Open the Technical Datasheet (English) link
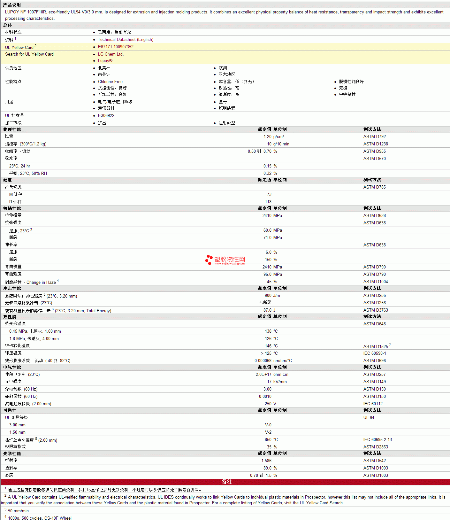Image resolution: width=450 pixels, height=520 pixels. (126, 40)
